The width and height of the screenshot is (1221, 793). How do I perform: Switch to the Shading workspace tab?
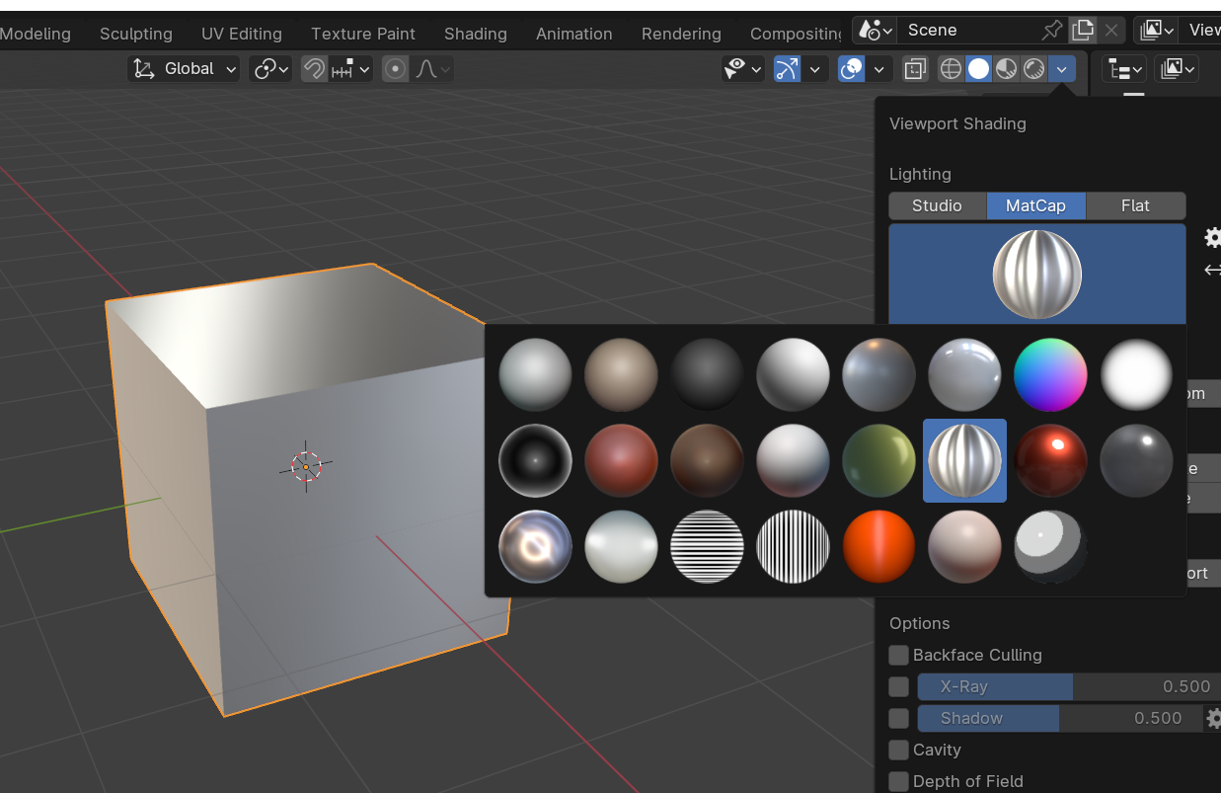point(475,34)
